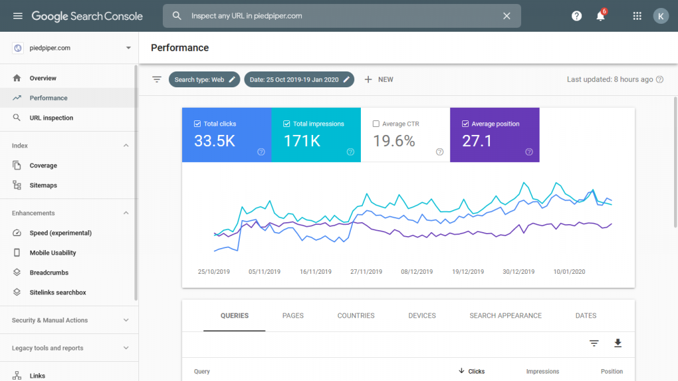Open Performance in the sidebar
This screenshot has width=678, height=381.
pyautogui.click(x=68, y=98)
